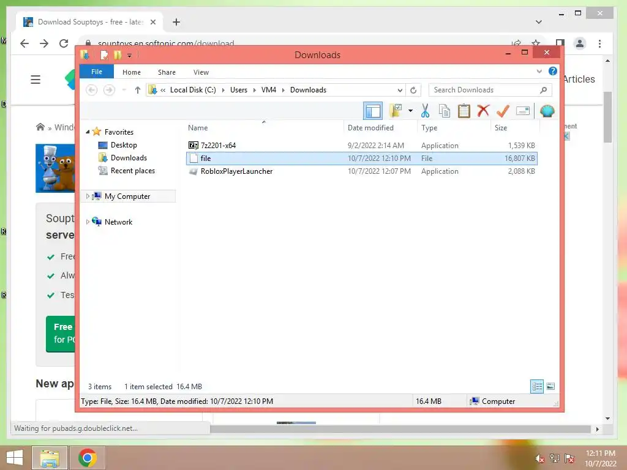Open Chrome profile avatar icon

coord(579,43)
